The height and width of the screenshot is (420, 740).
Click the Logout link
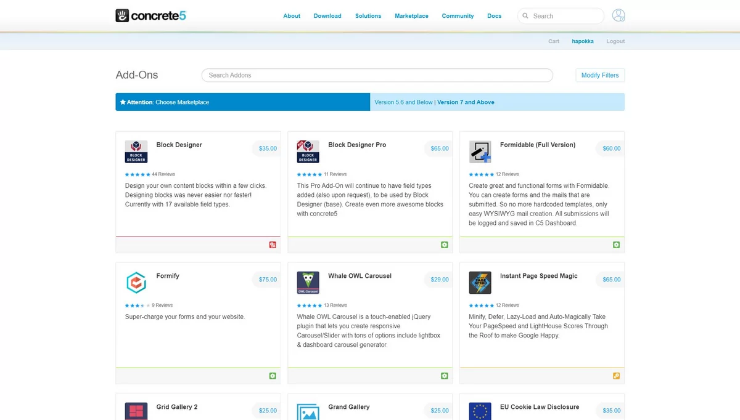pyautogui.click(x=615, y=41)
